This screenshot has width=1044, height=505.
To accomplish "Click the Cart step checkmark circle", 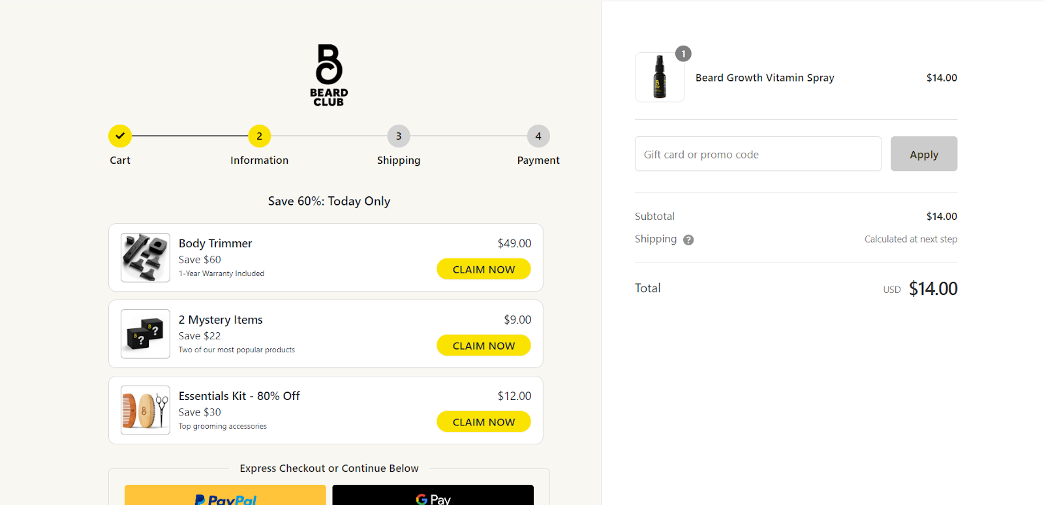I will [x=120, y=136].
